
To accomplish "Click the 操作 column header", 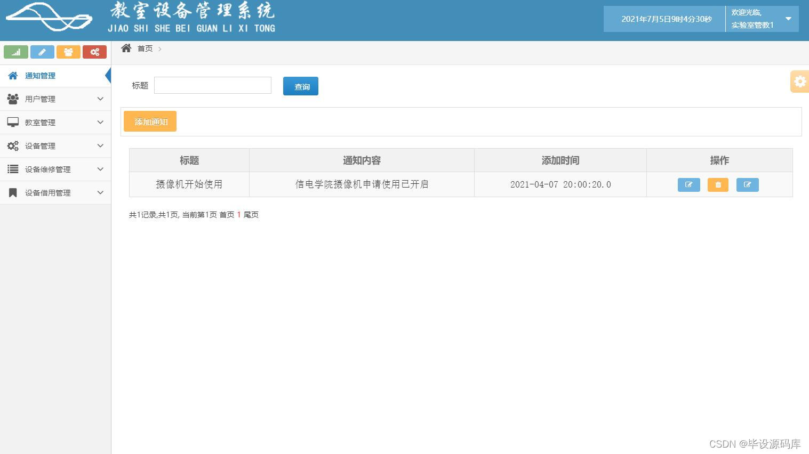I will tap(719, 160).
